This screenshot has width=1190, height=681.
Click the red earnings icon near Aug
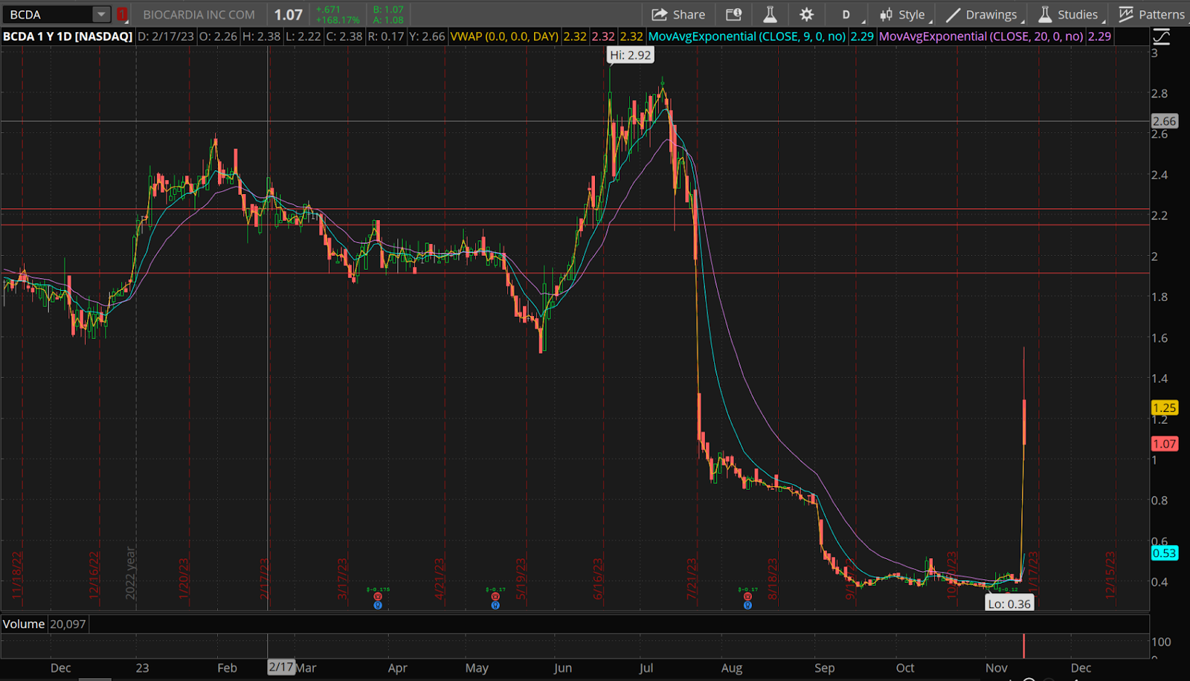pos(747,596)
